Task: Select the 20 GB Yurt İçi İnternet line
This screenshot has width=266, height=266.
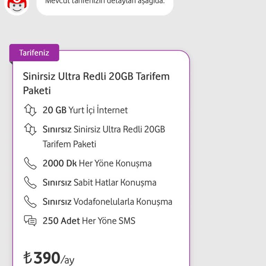Action: point(85,110)
